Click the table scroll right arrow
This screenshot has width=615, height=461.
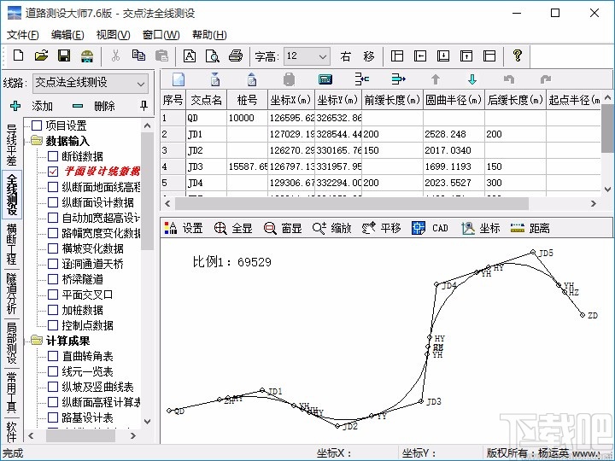coord(594,203)
